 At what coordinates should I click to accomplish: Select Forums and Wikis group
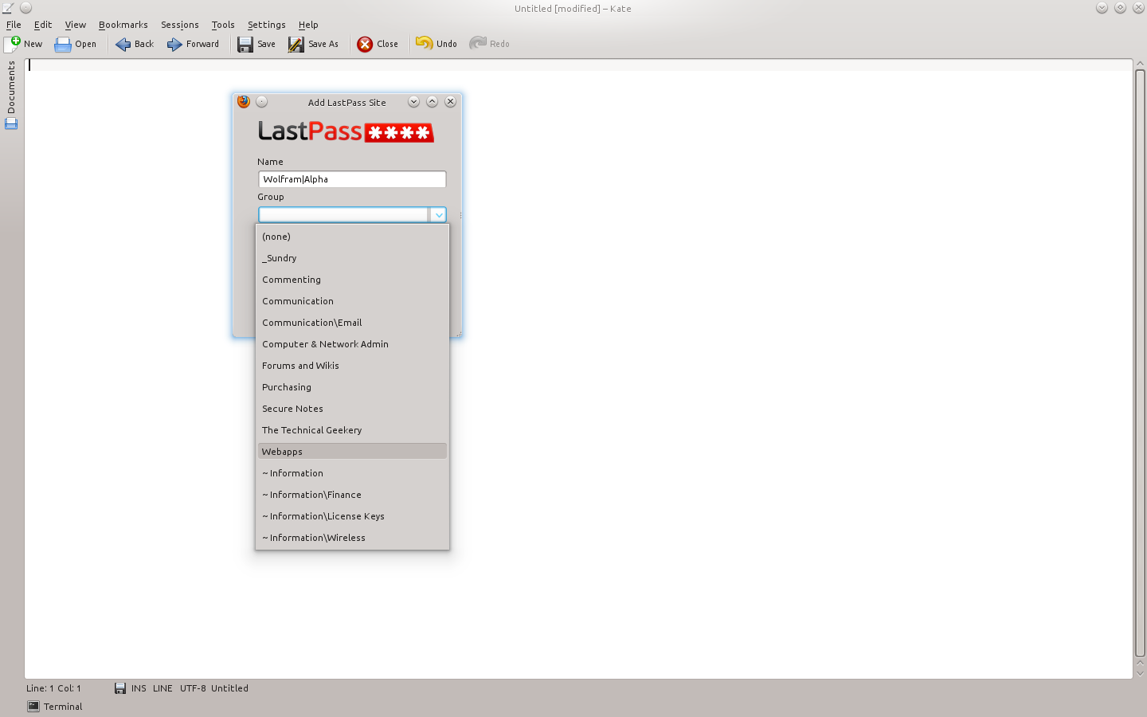click(x=352, y=366)
